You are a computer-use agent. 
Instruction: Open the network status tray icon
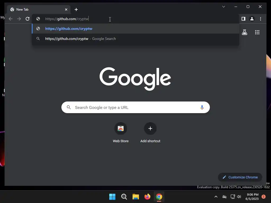233,197
